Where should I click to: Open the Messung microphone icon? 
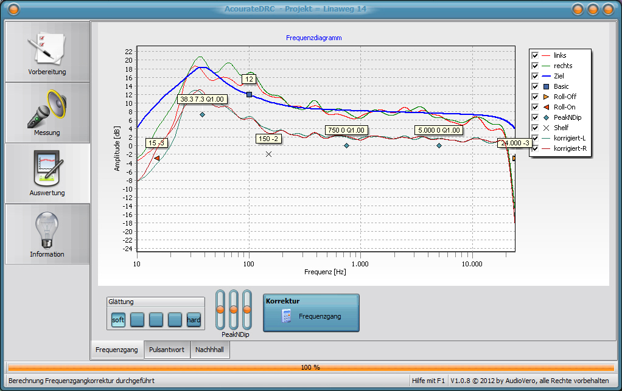coord(47,108)
